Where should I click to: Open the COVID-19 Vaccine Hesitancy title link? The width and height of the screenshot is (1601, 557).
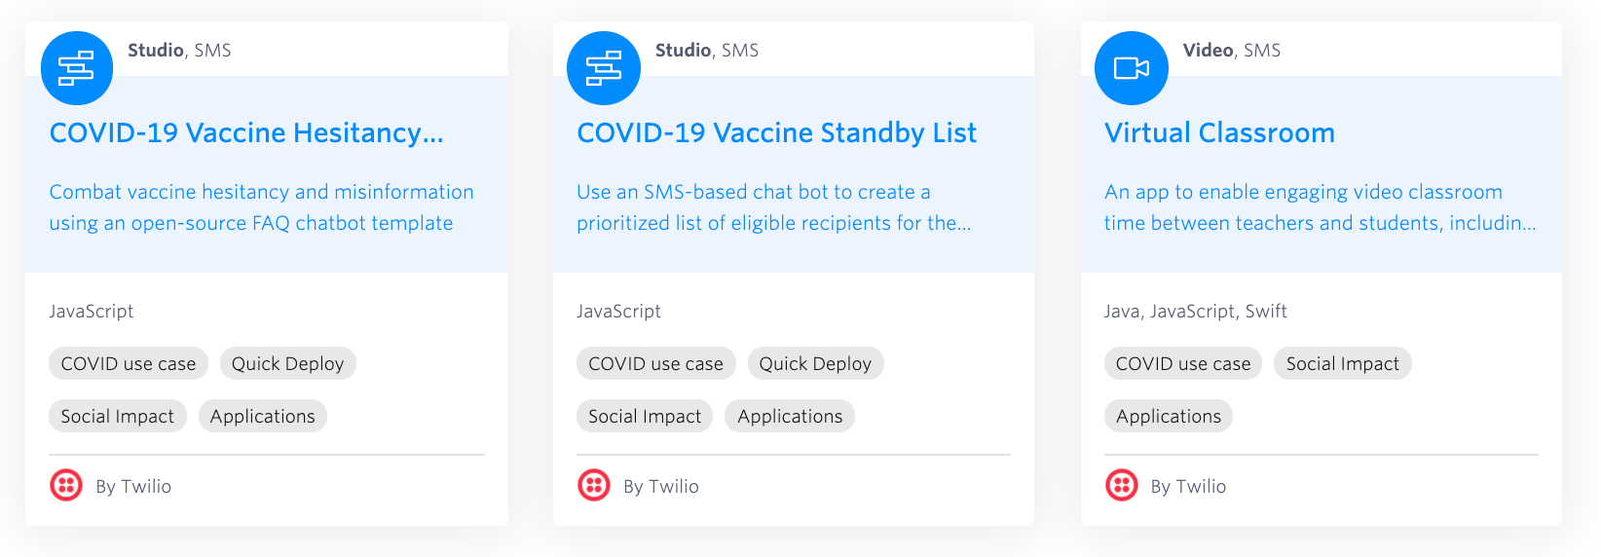point(246,132)
